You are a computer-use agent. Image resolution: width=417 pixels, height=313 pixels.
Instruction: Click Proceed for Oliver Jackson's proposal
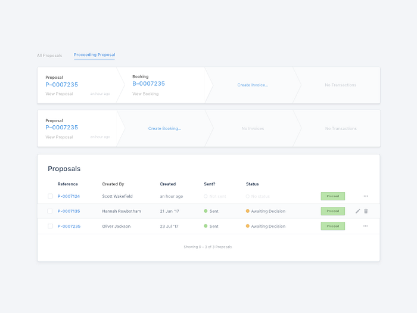click(332, 226)
